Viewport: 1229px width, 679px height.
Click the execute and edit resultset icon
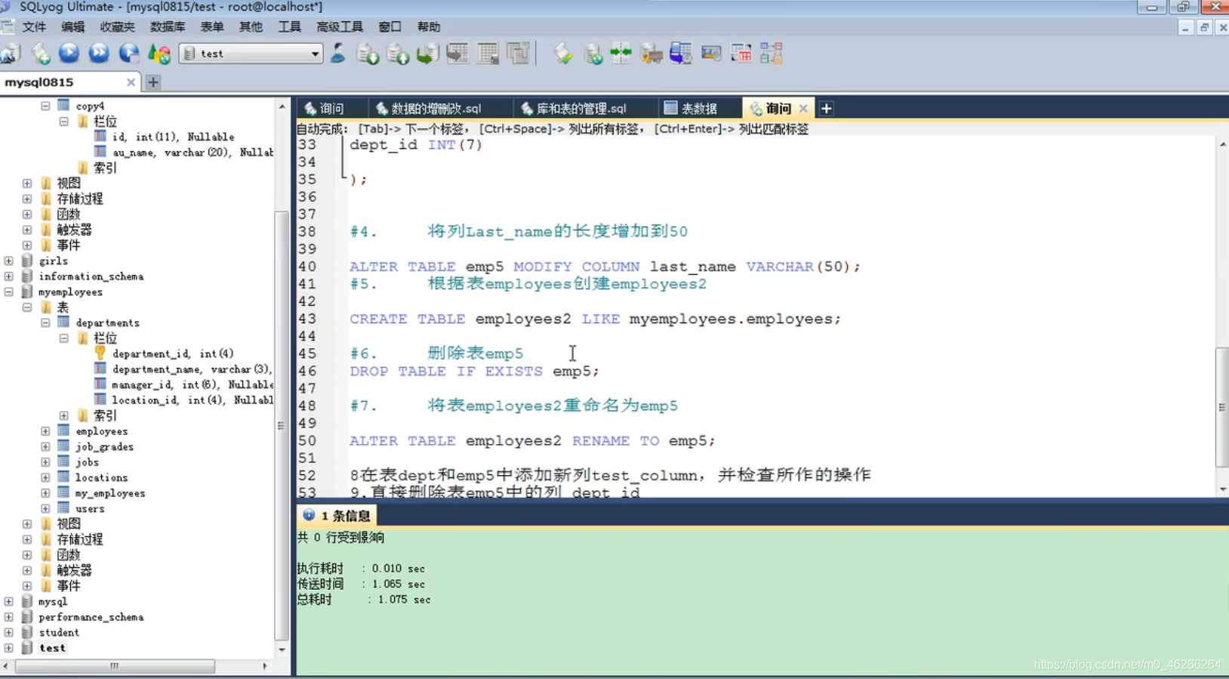pos(129,54)
